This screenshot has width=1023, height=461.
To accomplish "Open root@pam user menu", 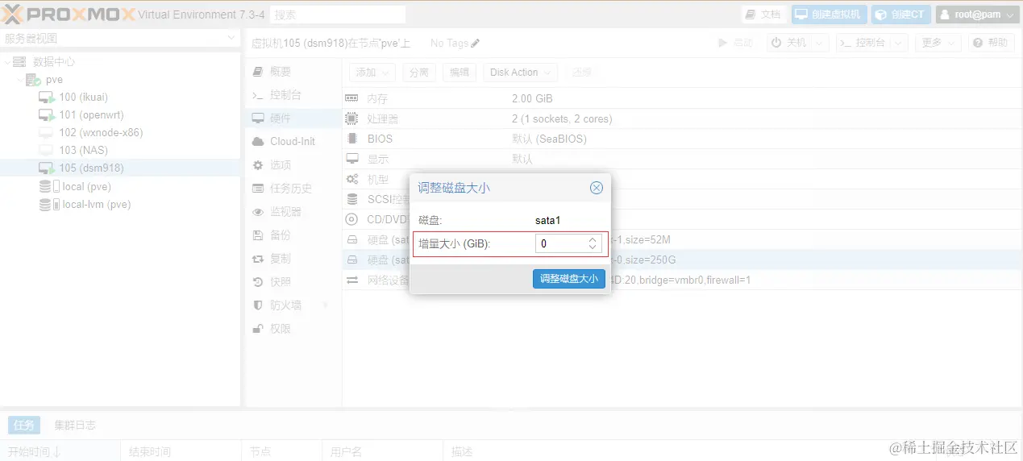I will 977,15.
